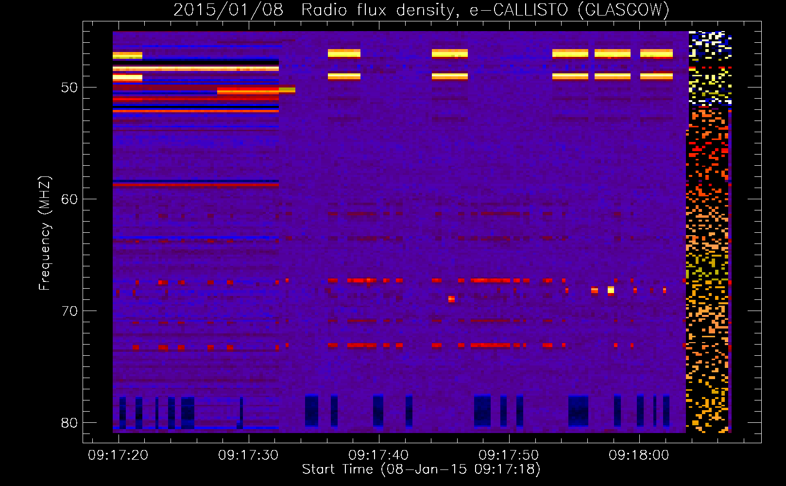Click the 70 frequency tick label
The height and width of the screenshot is (486, 786).
[x=69, y=311]
